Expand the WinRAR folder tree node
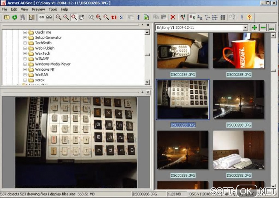 (25, 75)
